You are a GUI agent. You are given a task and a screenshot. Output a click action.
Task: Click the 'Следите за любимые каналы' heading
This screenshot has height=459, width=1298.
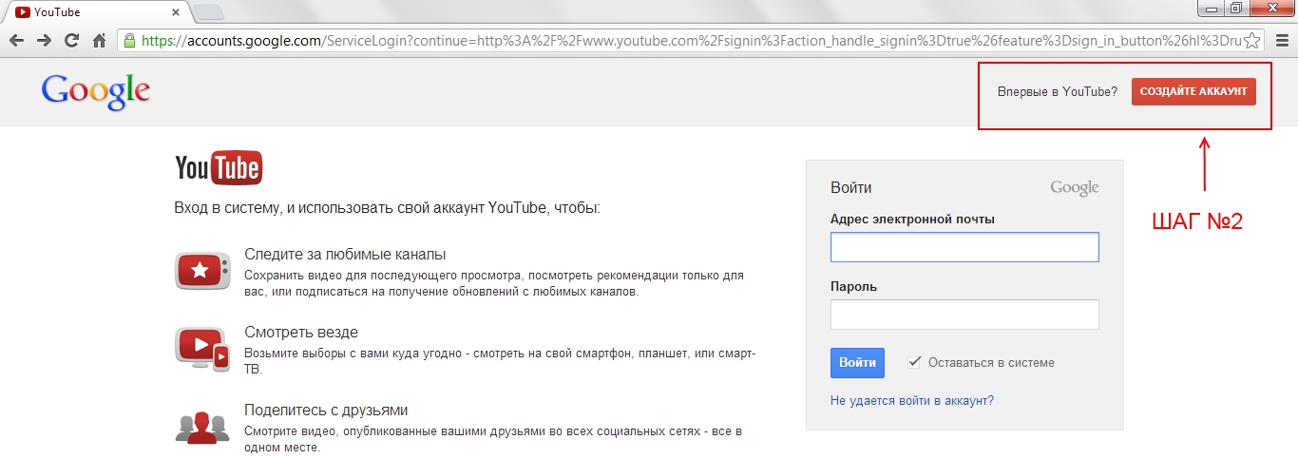(x=345, y=255)
